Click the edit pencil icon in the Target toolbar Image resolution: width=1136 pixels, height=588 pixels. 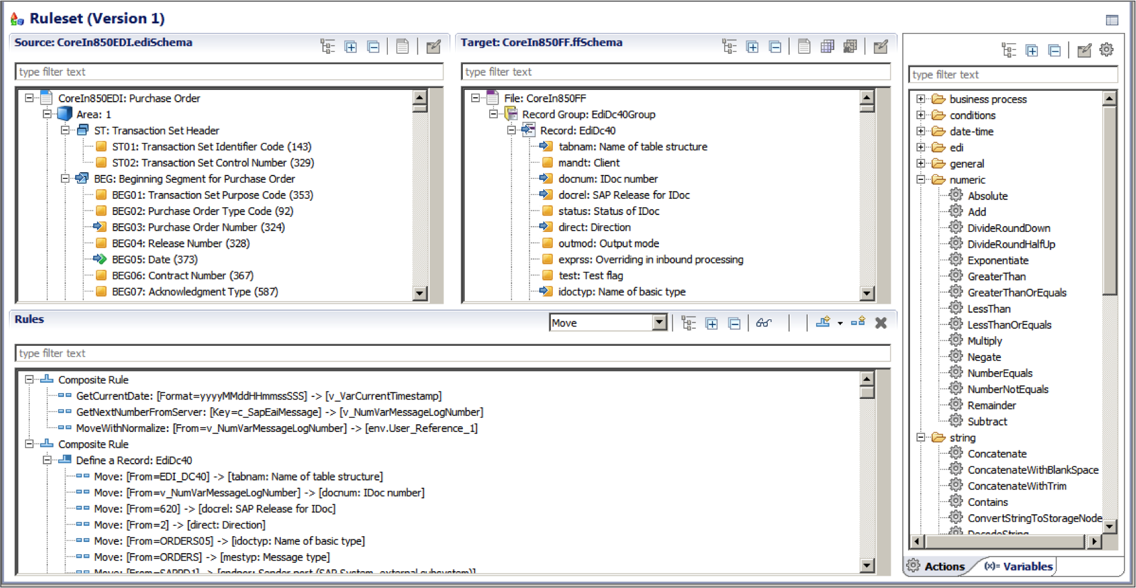(881, 47)
